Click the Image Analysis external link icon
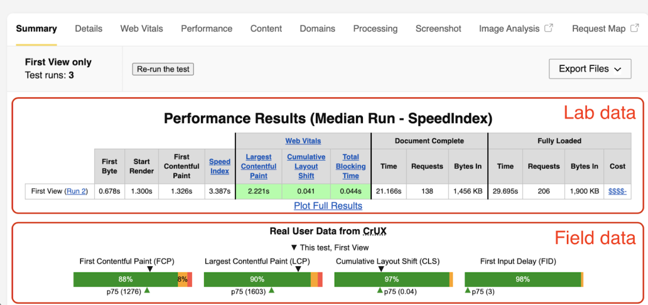This screenshot has height=305, width=648. 549,28
